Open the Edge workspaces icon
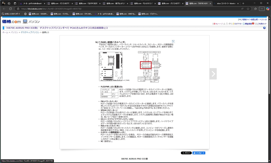The height and width of the screenshot is (163, 271). pos(9,3)
